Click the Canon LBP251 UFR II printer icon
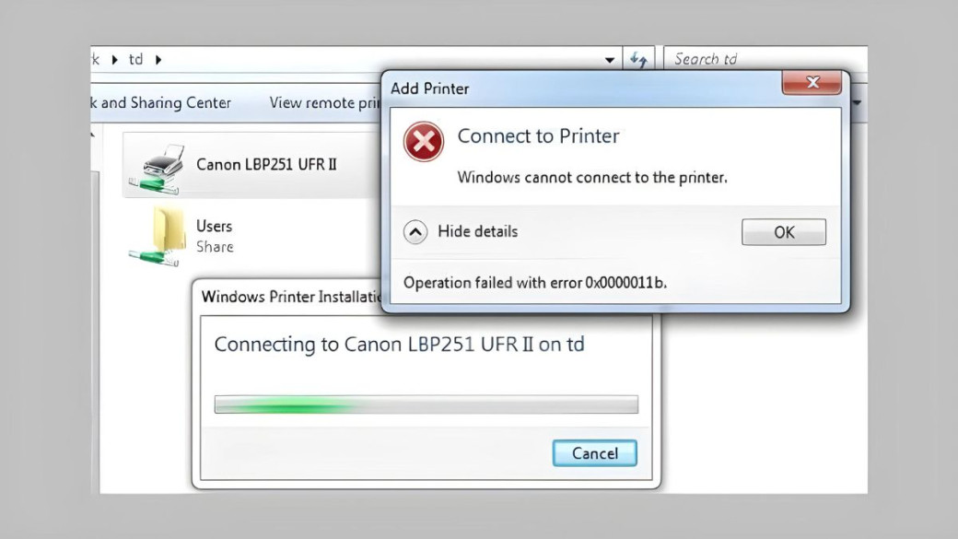Image resolution: width=958 pixels, height=539 pixels. point(157,170)
